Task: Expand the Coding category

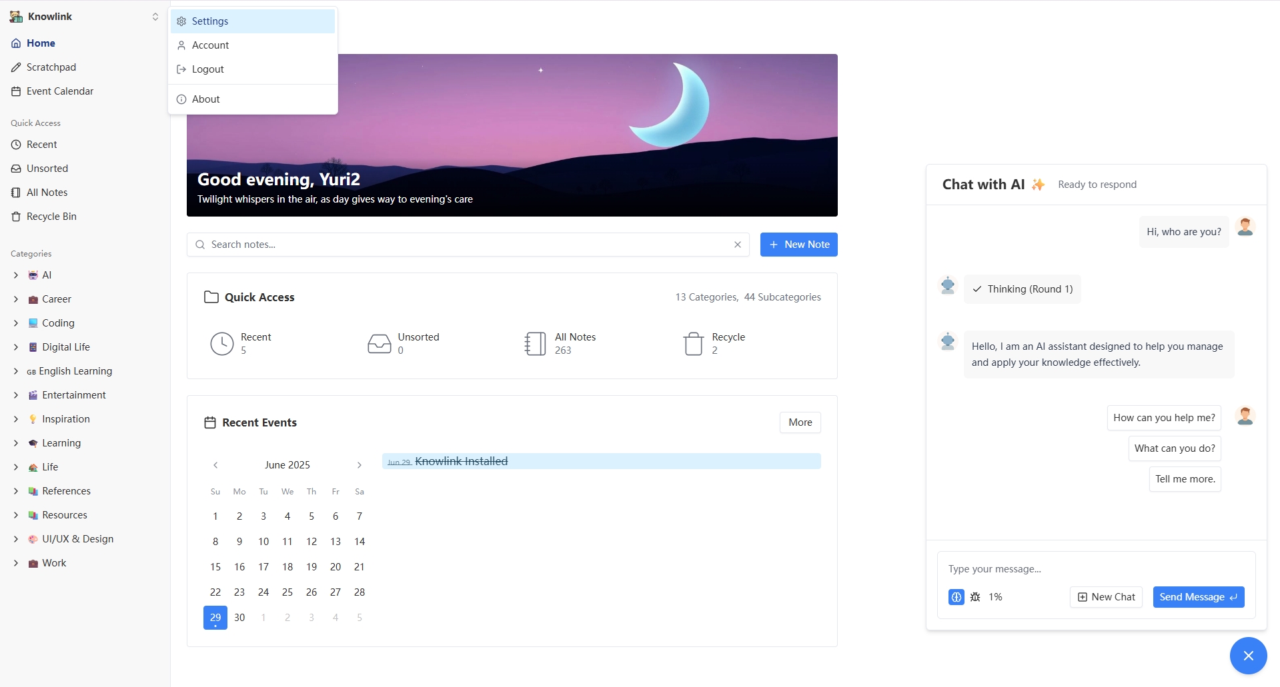Action: (16, 323)
